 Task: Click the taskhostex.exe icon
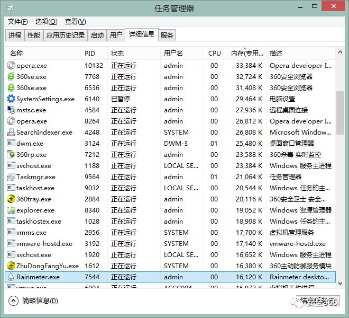coord(11,221)
